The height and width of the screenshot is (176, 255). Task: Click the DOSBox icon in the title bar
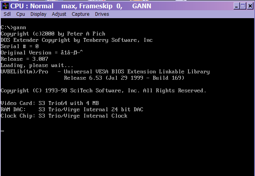pos(5,6)
